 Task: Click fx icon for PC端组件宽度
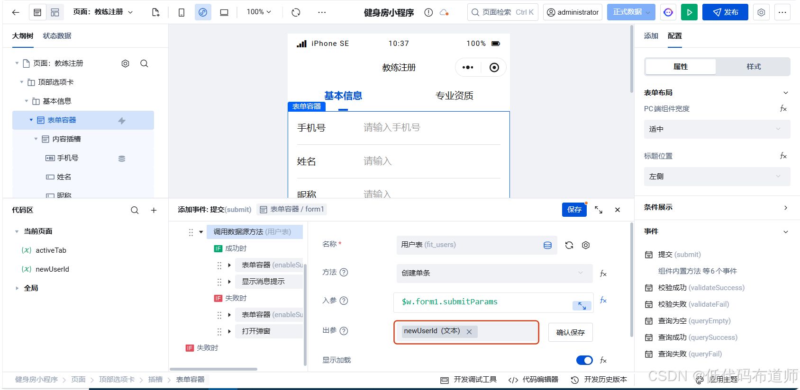pyautogui.click(x=783, y=109)
